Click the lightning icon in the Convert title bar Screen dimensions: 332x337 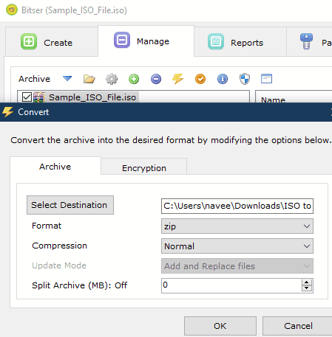(x=7, y=112)
